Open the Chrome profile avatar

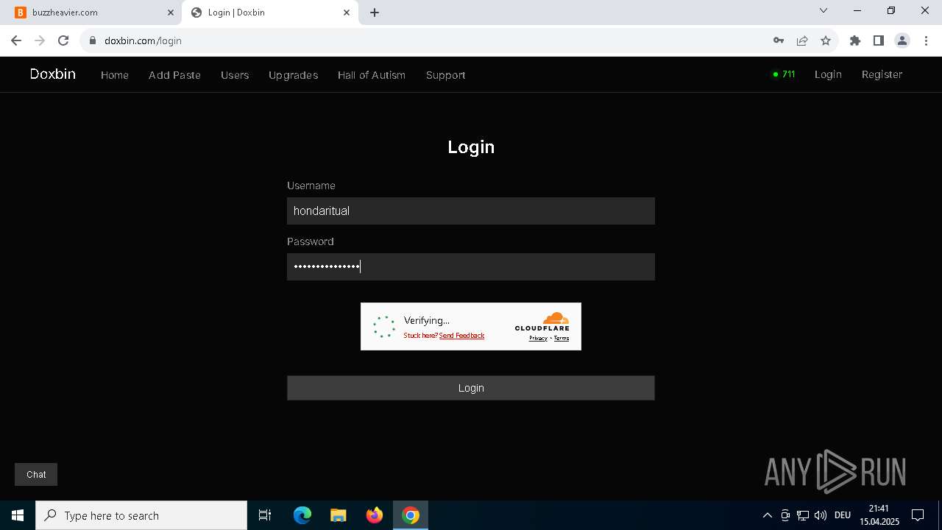tap(902, 40)
